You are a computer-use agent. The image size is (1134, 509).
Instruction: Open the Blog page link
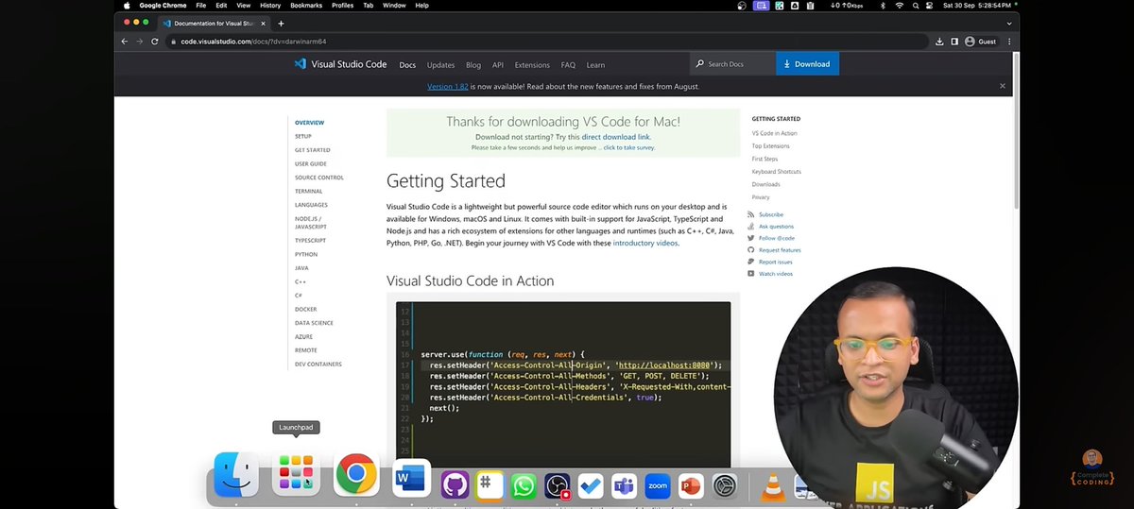(x=473, y=64)
